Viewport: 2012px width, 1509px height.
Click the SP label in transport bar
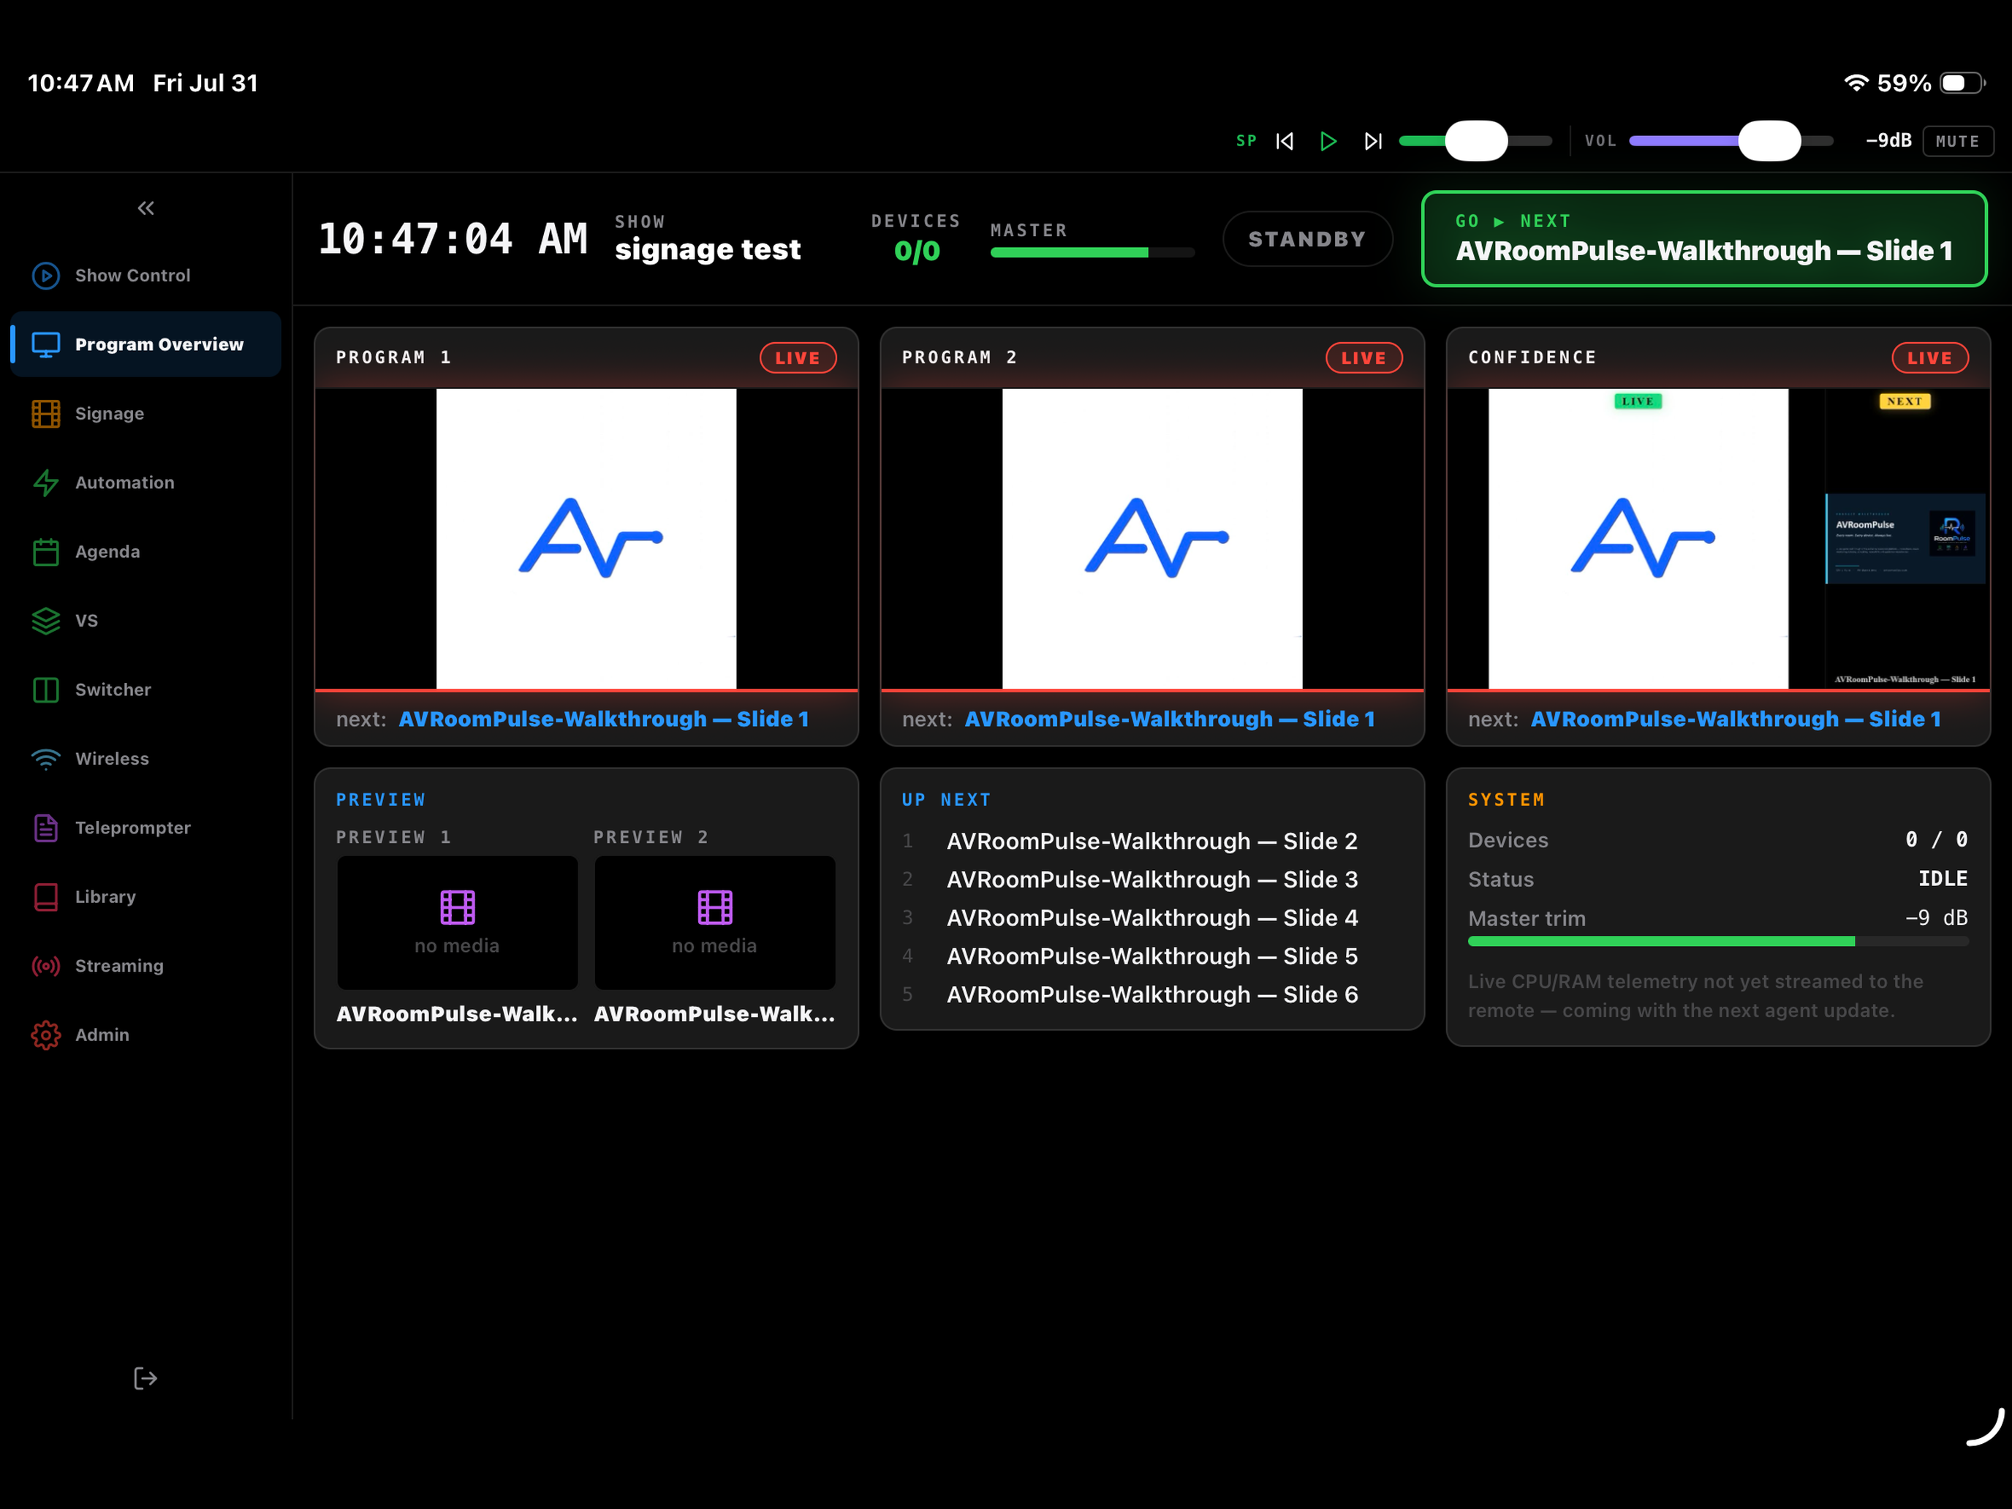(1246, 141)
